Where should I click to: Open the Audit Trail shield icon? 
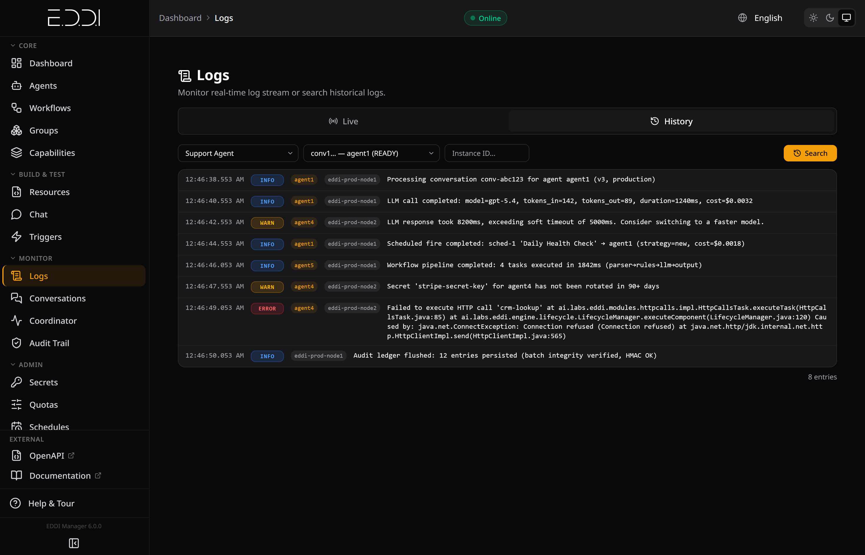point(16,343)
